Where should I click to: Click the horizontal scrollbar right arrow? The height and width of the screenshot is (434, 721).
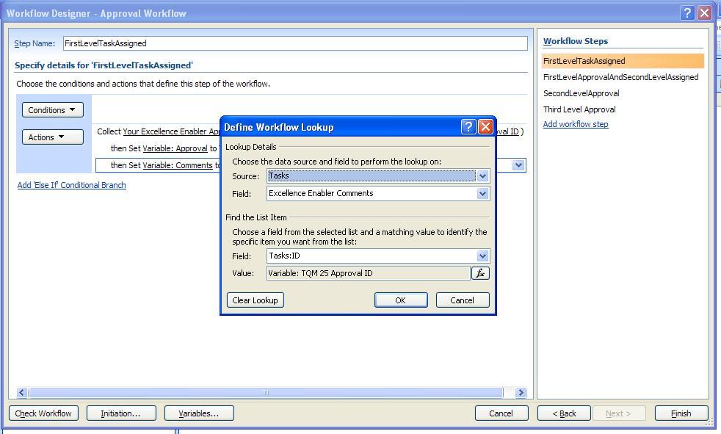(521, 393)
